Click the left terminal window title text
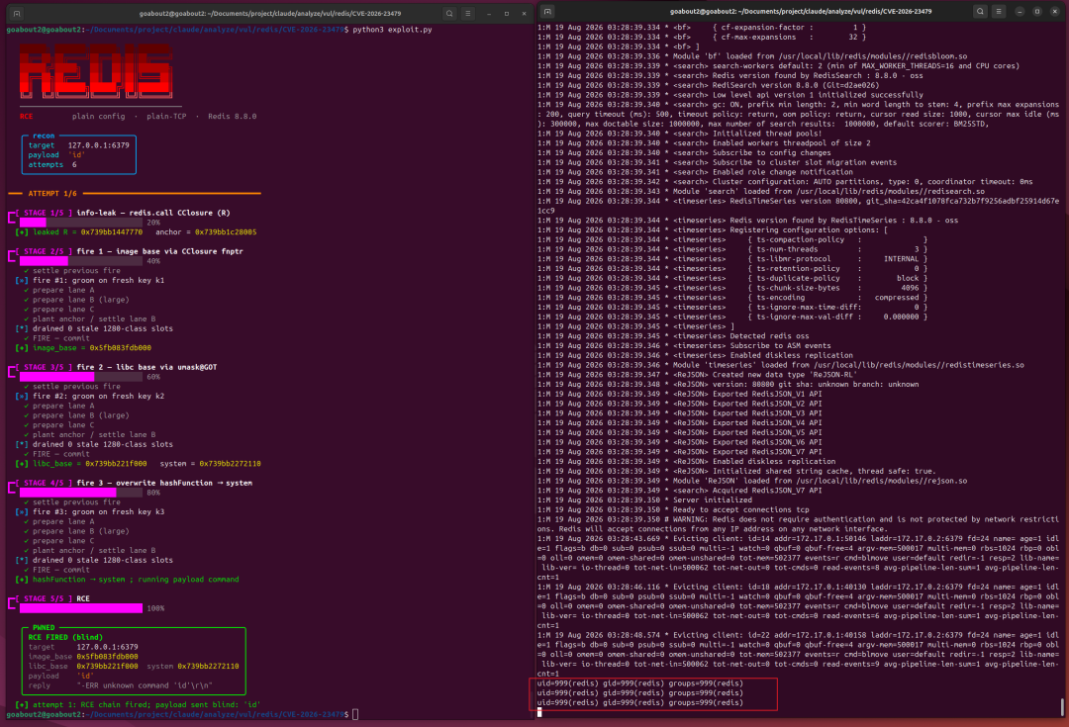This screenshot has width=1069, height=727. coord(270,14)
